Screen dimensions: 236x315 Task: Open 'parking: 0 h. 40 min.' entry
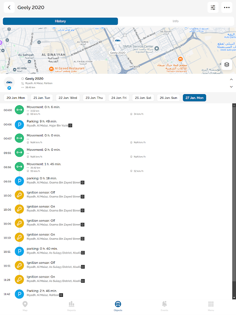tap(42, 249)
